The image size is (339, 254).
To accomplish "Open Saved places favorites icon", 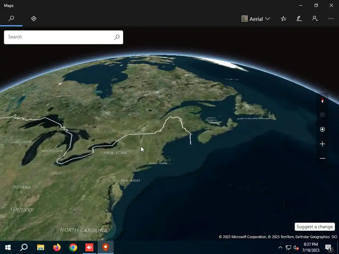I will (283, 19).
